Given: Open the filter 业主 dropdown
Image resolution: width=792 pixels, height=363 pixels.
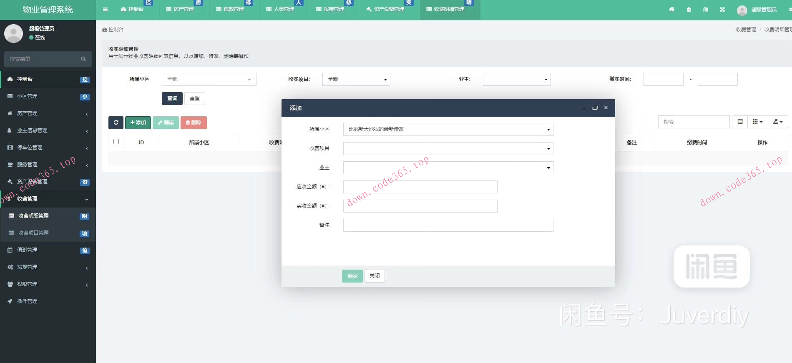Looking at the screenshot, I should coord(517,79).
